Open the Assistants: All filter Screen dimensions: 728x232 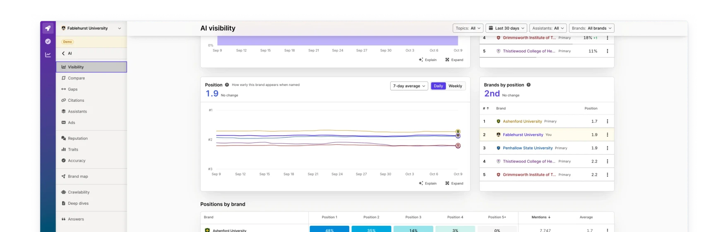pyautogui.click(x=548, y=28)
